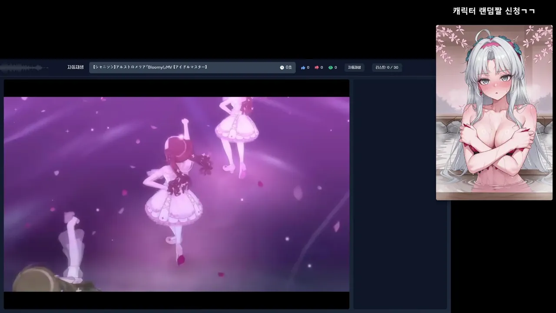Click the clock icon showing 0초
This screenshot has width=556, height=313.
tap(282, 68)
